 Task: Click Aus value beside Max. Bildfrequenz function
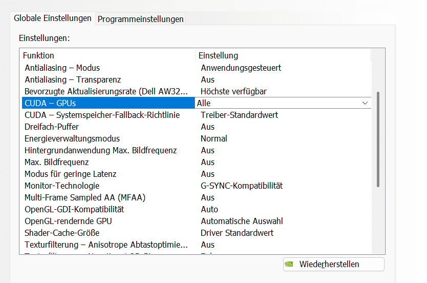(x=207, y=162)
